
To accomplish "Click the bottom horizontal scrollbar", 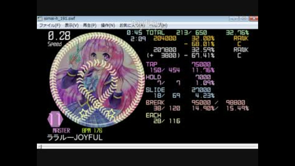I will coord(147,146).
